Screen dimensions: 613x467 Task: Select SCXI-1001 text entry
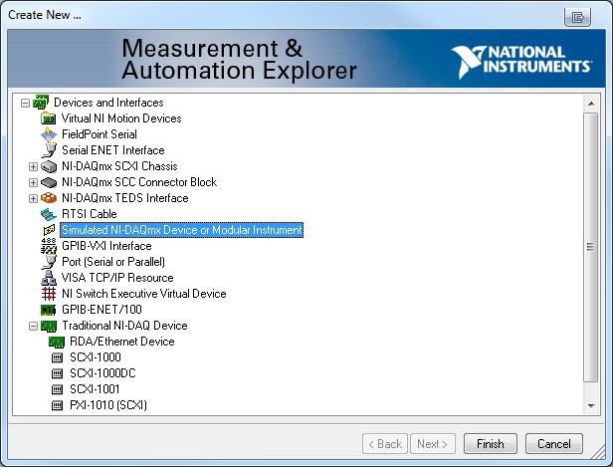point(95,389)
